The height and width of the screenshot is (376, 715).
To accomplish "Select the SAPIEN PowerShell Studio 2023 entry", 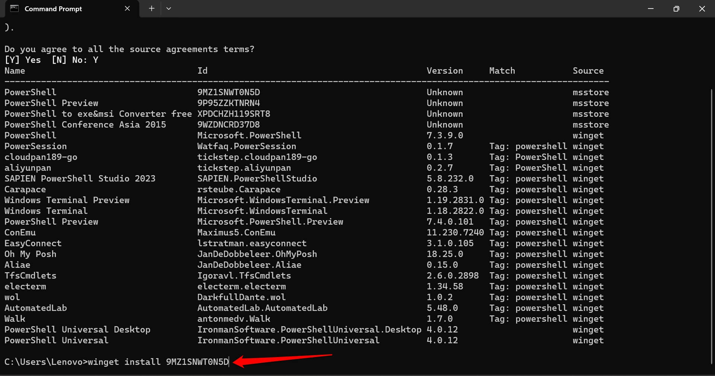I will [x=80, y=179].
